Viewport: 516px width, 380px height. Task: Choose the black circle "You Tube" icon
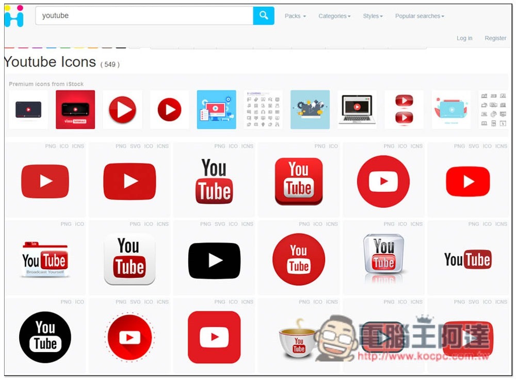[45, 337]
